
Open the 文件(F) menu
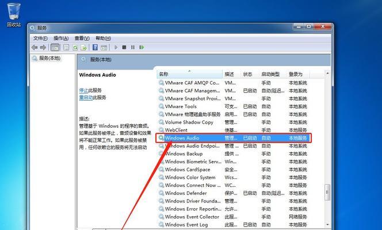40,38
